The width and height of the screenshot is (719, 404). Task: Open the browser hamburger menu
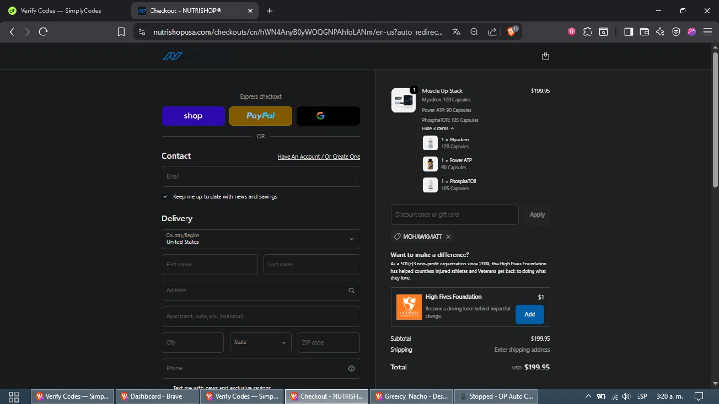[x=707, y=32]
